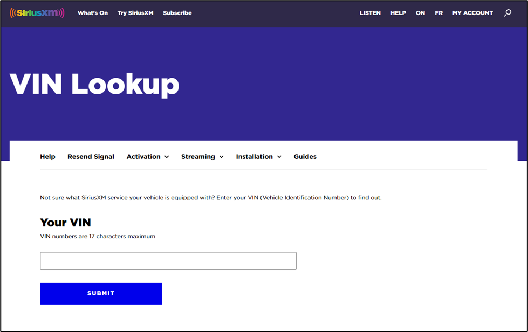Focus the Your VIN input field
This screenshot has height=332, width=528.
pos(168,261)
